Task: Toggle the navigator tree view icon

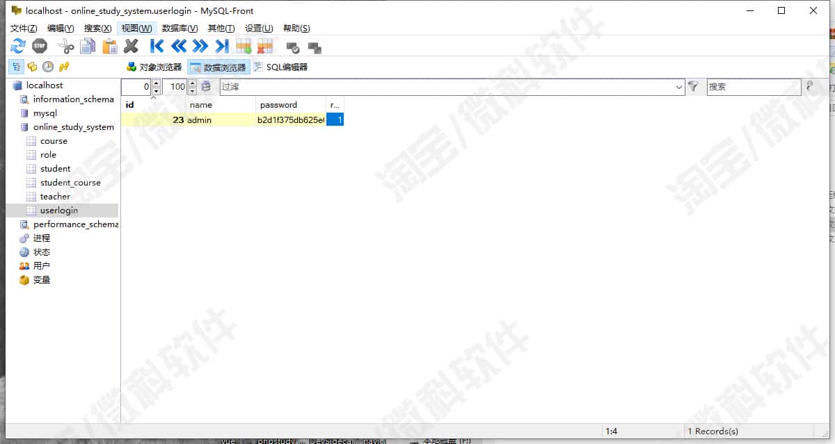Action: (x=15, y=67)
